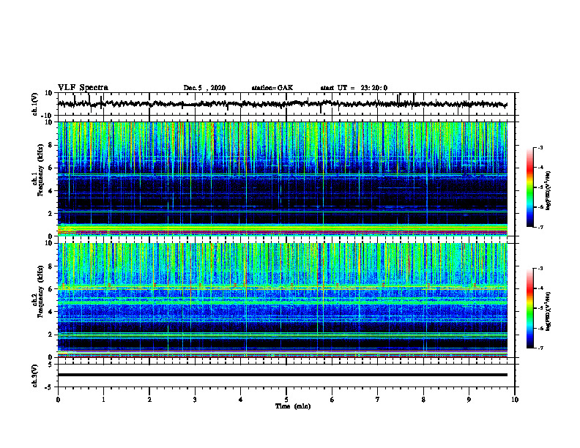The height and width of the screenshot is (448, 580).
Task: Click the ch.2 colorbar "log(PSD)(V²/Hz)" label
Action: (548, 311)
